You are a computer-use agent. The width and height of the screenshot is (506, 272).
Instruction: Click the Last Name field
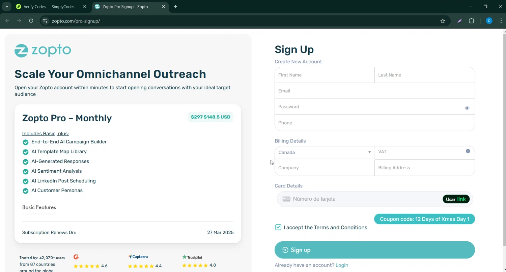click(x=425, y=75)
